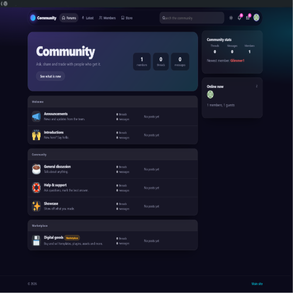Click the See what is new button

(x=50, y=76)
